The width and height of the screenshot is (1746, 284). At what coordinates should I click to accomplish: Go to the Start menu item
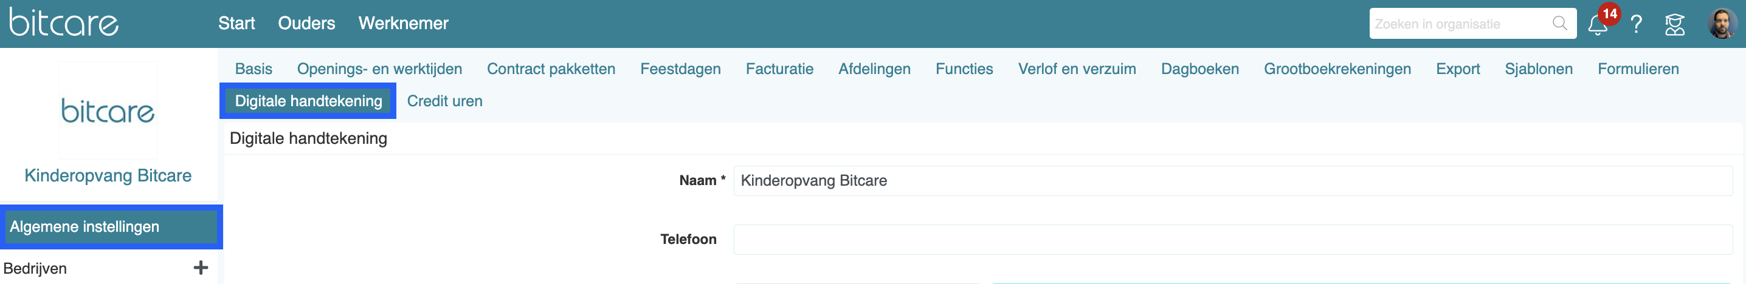coord(236,24)
